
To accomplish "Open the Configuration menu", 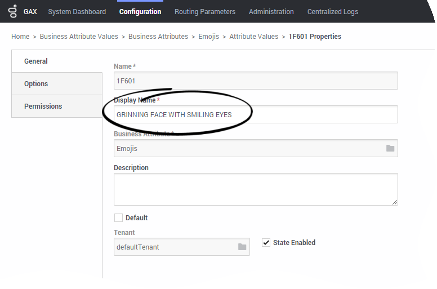I will click(140, 11).
